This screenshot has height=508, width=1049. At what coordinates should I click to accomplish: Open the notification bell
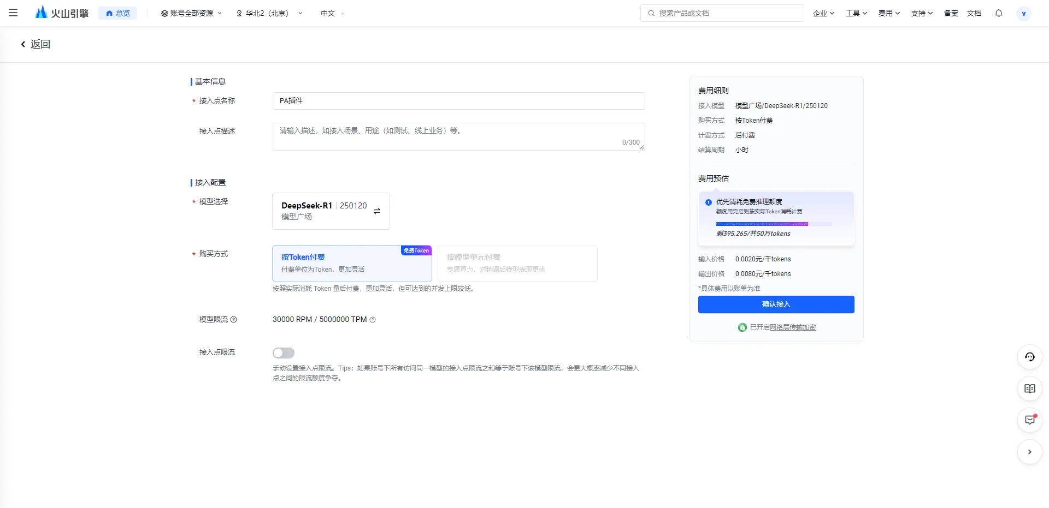click(x=998, y=13)
